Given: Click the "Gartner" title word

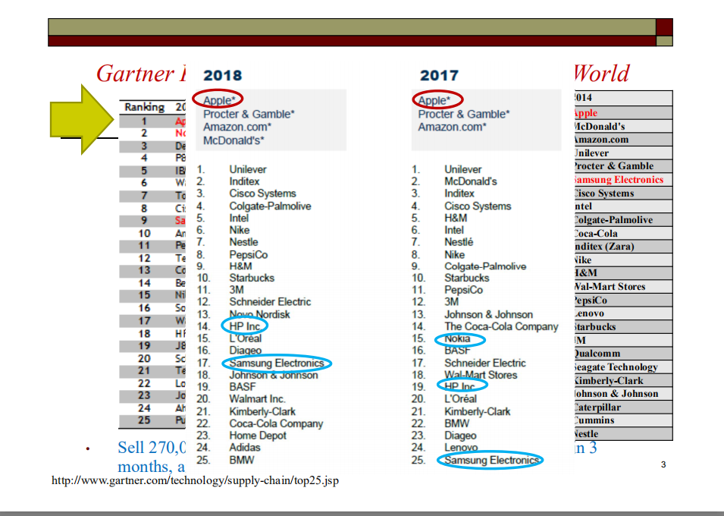Looking at the screenshot, I should [136, 74].
